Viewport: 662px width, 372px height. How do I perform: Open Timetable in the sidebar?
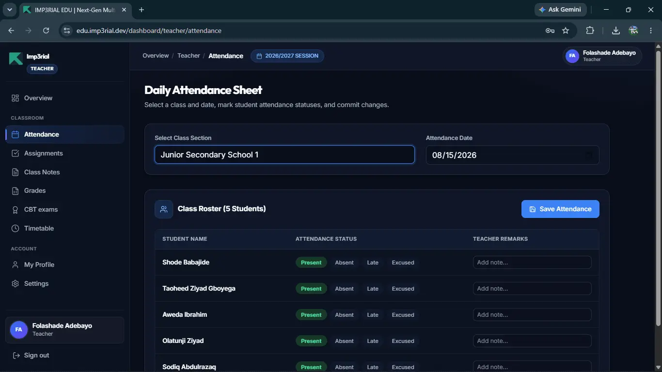click(65, 229)
